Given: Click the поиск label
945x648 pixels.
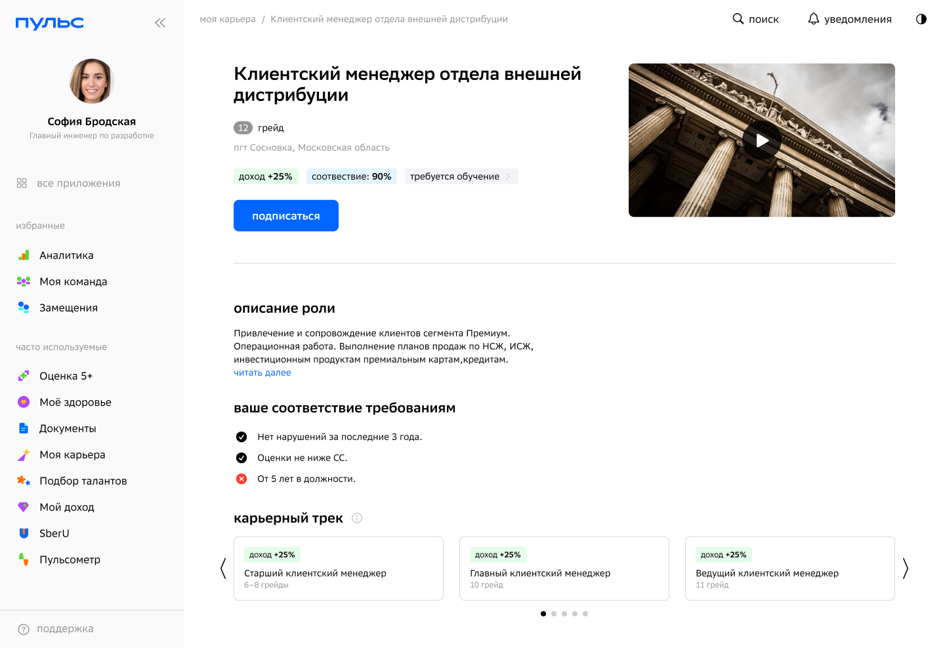Looking at the screenshot, I should coord(764,20).
